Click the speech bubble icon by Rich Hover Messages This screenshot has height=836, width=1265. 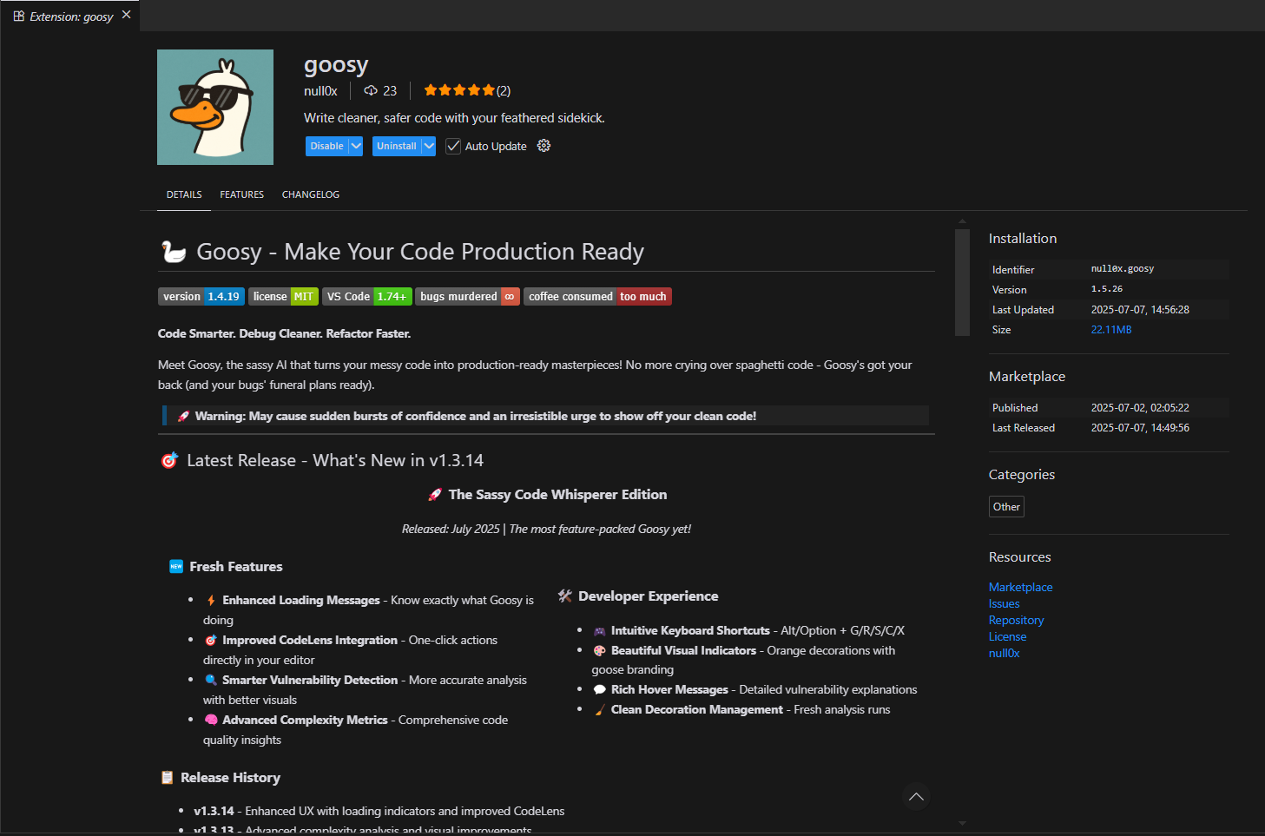pyautogui.click(x=599, y=689)
